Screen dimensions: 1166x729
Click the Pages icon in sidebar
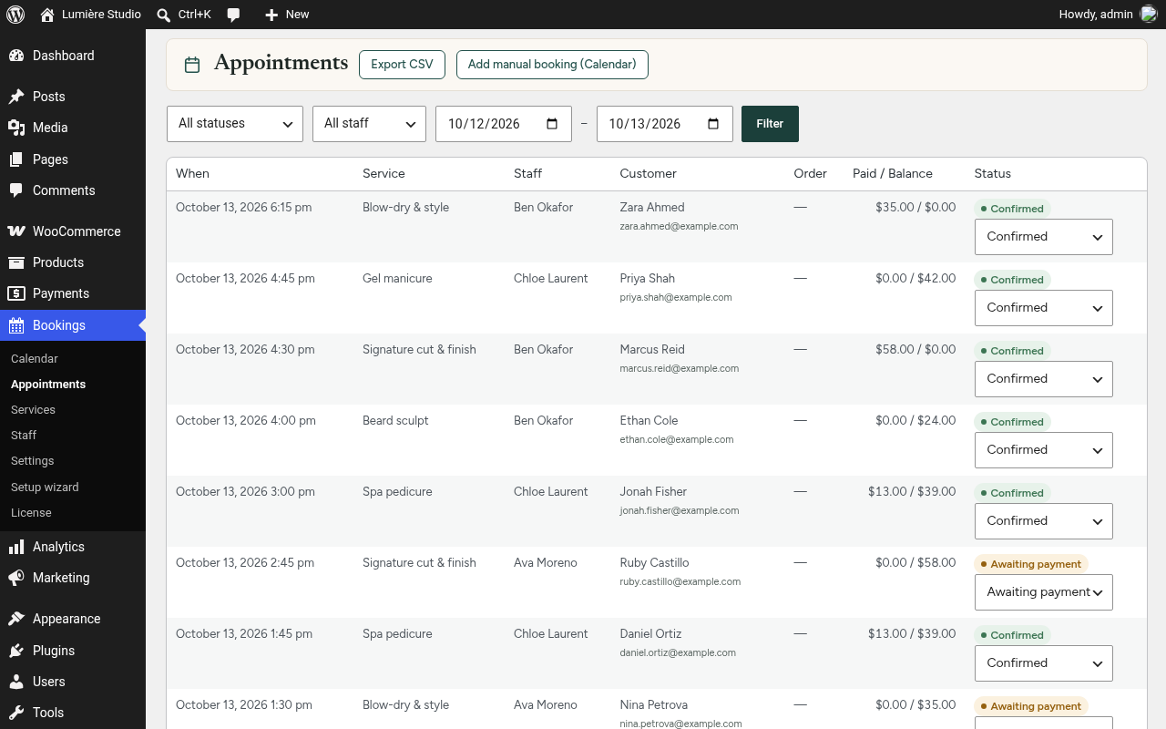click(x=16, y=159)
